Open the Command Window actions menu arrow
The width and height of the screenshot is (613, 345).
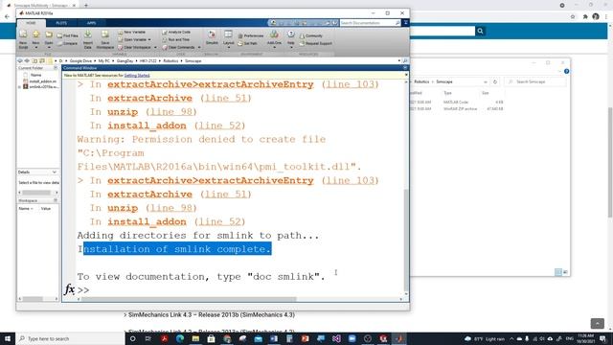(x=405, y=68)
